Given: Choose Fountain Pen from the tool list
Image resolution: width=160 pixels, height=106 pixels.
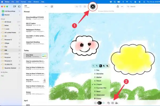Looking at the screenshot, I should (101, 88).
